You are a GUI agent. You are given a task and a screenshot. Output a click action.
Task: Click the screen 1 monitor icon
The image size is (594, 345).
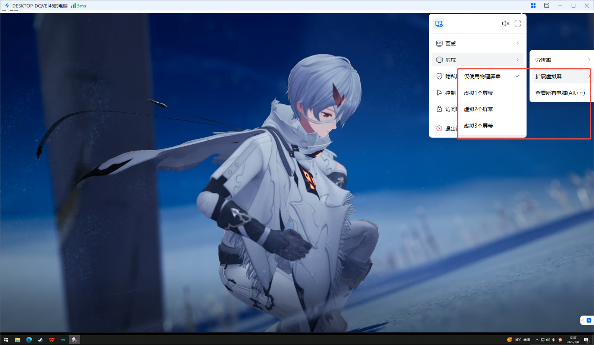coord(439,23)
